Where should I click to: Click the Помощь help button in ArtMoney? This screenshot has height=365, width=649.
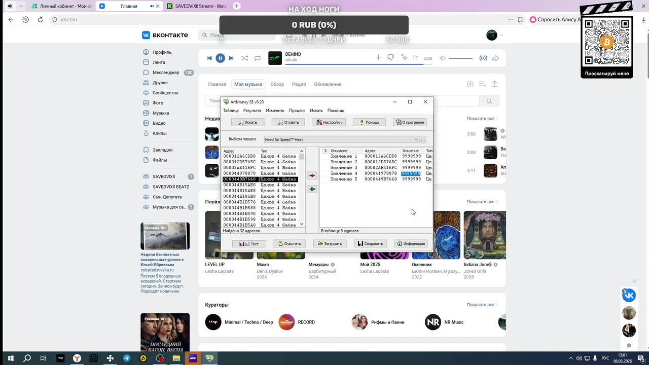click(x=369, y=122)
